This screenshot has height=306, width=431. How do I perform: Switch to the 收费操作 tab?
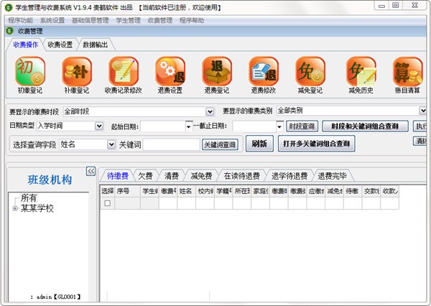(26, 45)
